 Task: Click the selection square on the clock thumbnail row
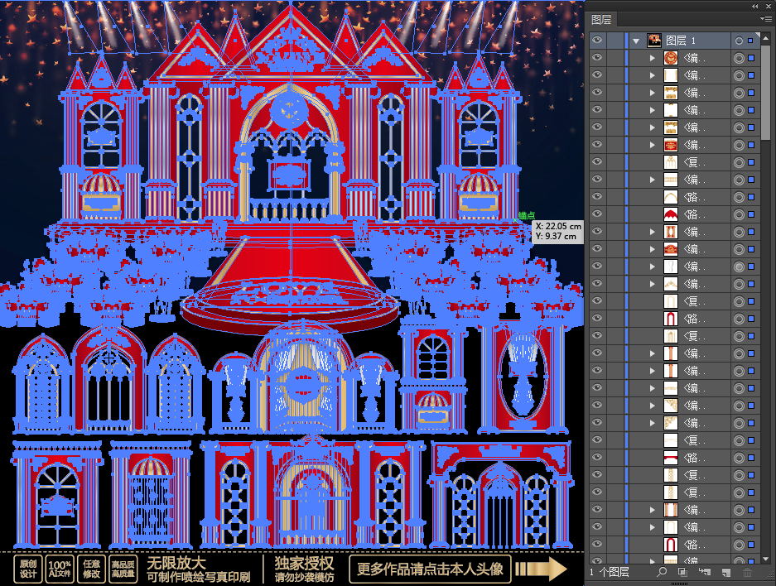coord(751,58)
